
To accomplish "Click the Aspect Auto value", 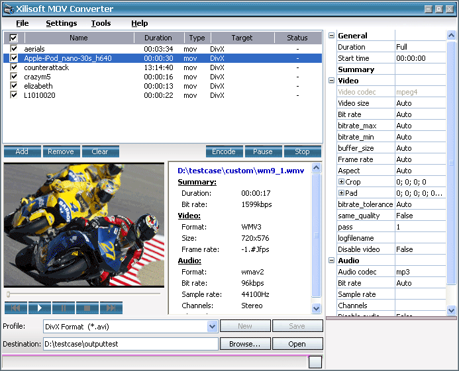I will [421, 171].
